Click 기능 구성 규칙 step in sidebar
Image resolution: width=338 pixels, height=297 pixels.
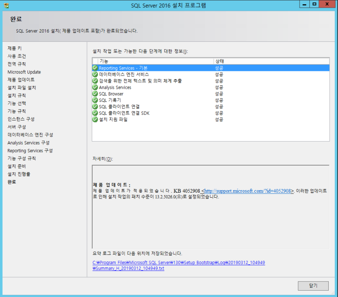(x=22, y=158)
